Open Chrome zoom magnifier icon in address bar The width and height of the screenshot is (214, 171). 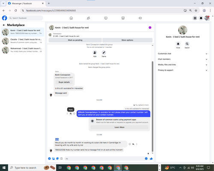click(x=190, y=10)
